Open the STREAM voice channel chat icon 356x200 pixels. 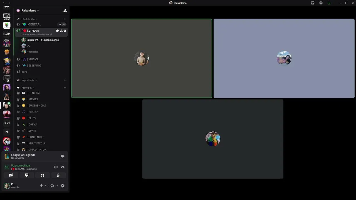coord(57,31)
